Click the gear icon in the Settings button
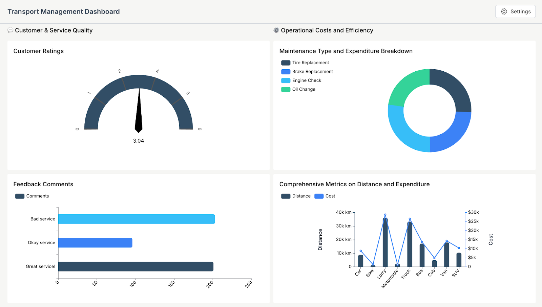The height and width of the screenshot is (307, 542). click(504, 11)
